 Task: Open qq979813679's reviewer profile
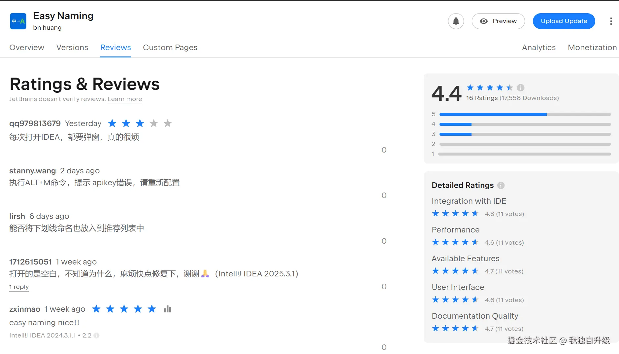(35, 124)
